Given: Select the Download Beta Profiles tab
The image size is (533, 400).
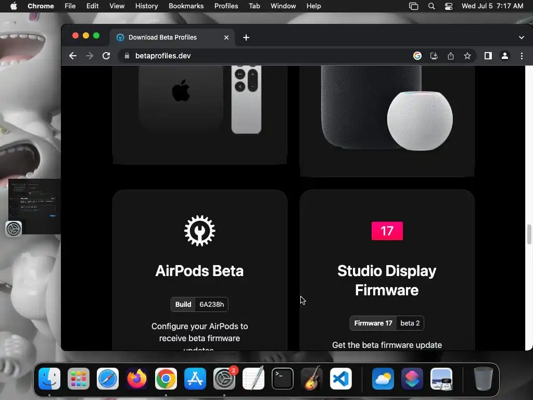Looking at the screenshot, I should (x=172, y=37).
